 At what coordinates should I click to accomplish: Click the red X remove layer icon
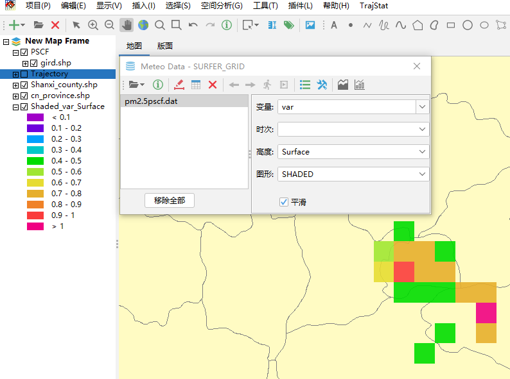[x=55, y=25]
